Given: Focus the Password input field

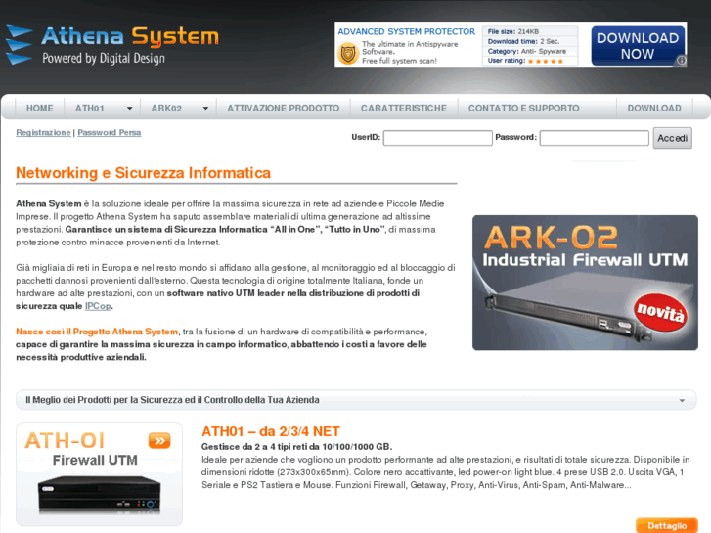Looking at the screenshot, I should pyautogui.click(x=594, y=138).
